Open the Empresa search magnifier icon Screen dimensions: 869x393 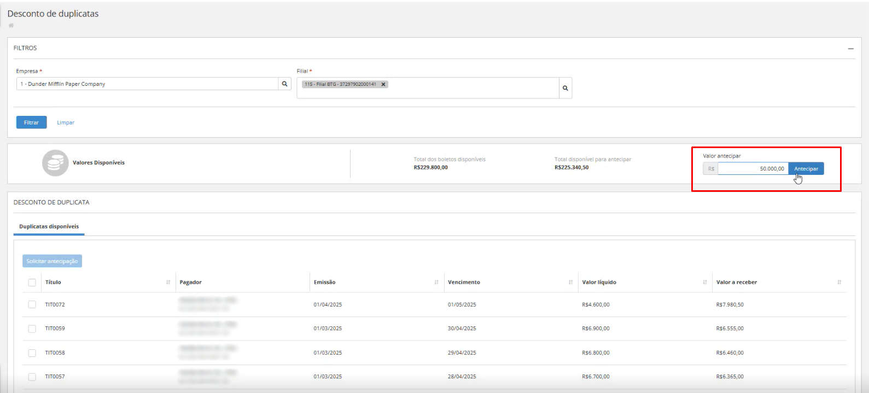(284, 84)
